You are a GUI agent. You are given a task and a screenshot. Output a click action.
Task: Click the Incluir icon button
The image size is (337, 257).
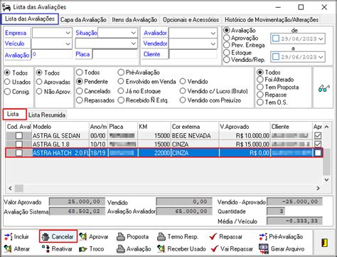coord(8,236)
